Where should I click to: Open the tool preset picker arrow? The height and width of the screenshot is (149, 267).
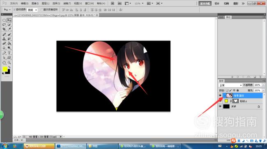pos(10,10)
